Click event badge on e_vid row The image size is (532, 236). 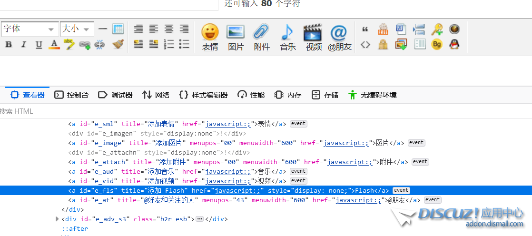[x=298, y=181]
